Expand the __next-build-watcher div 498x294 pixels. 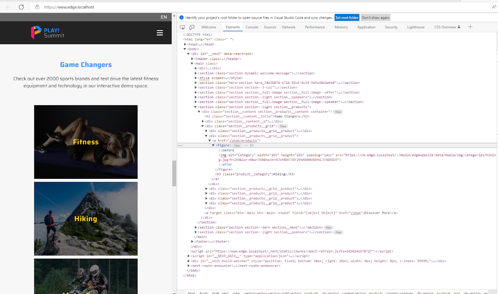189,261
